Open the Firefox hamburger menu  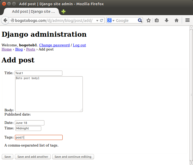click(x=188, y=20)
